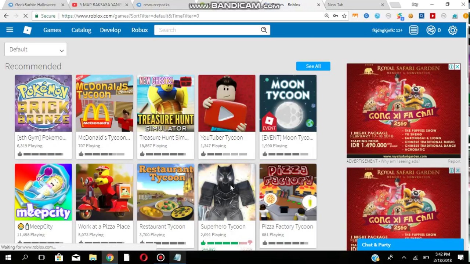Open a new browser tab
This screenshot has width=470, height=264.
395,5
